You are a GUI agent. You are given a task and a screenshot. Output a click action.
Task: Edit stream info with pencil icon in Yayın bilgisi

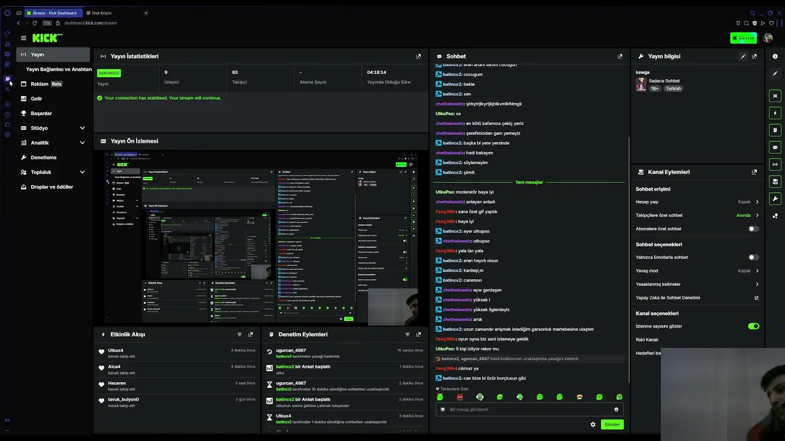(x=743, y=56)
